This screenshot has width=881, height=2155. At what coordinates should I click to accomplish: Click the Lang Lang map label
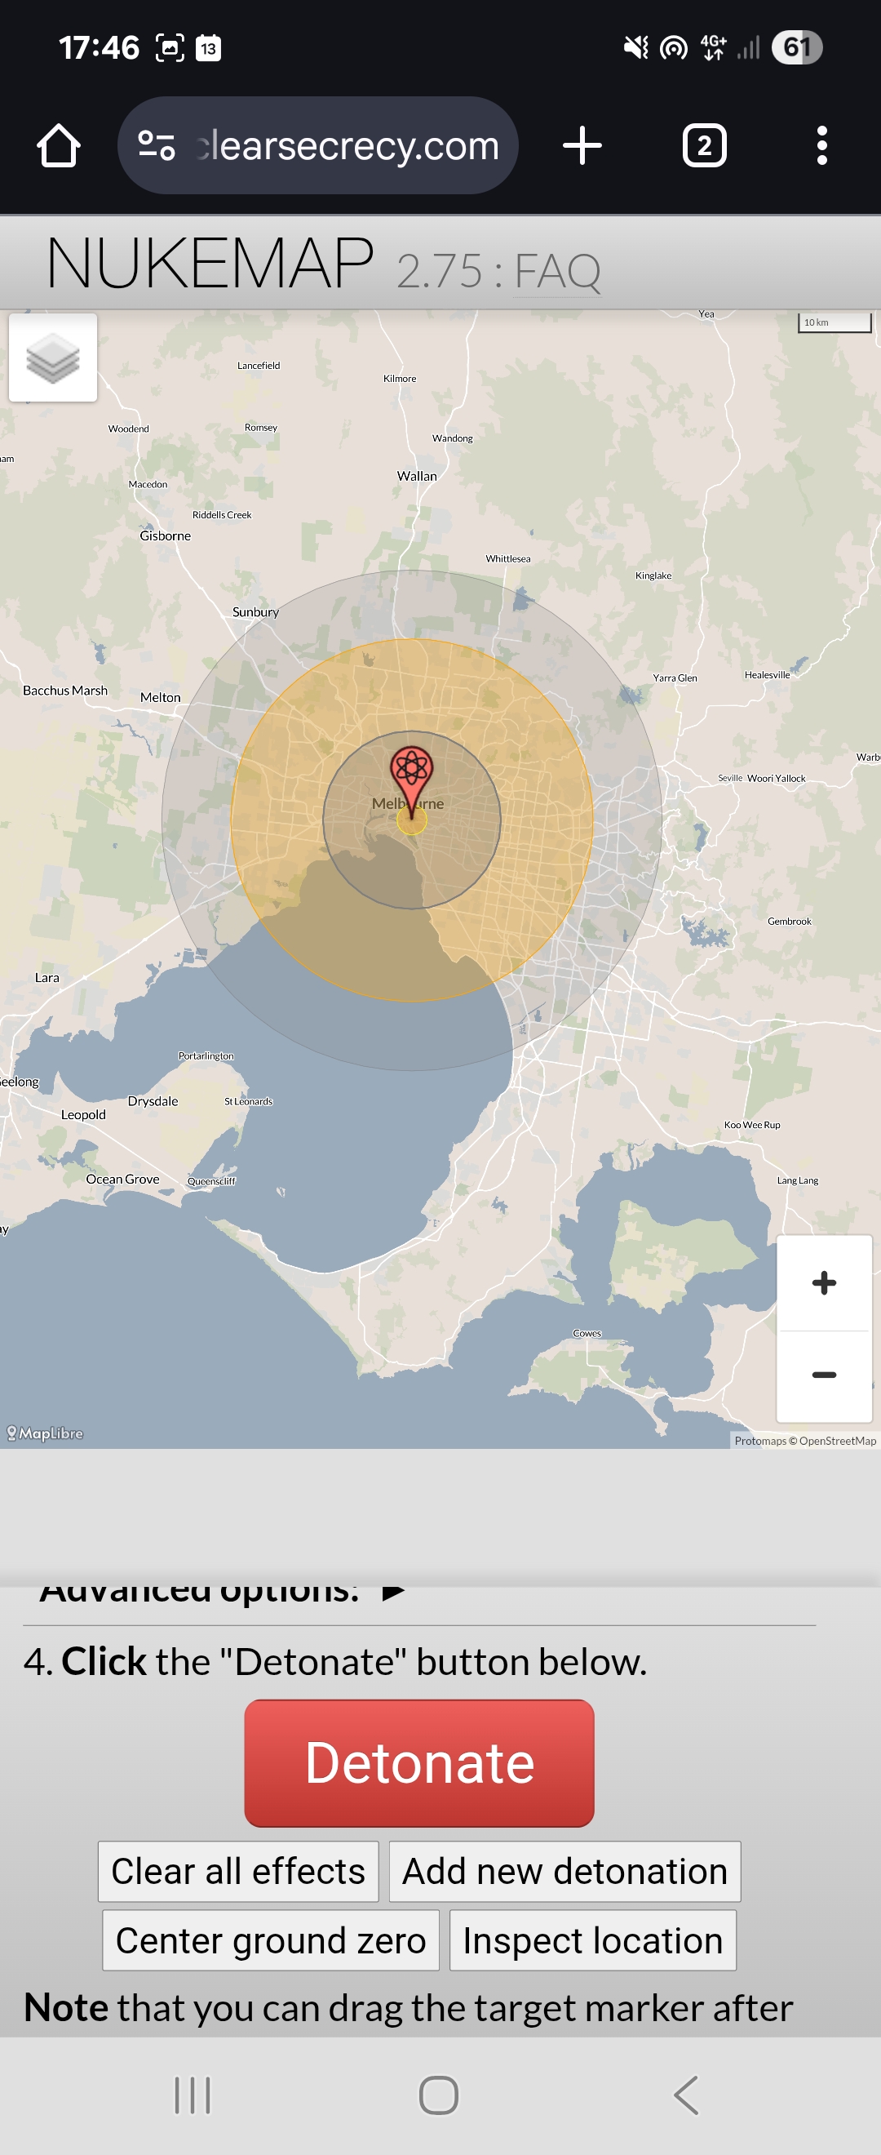point(799,1180)
